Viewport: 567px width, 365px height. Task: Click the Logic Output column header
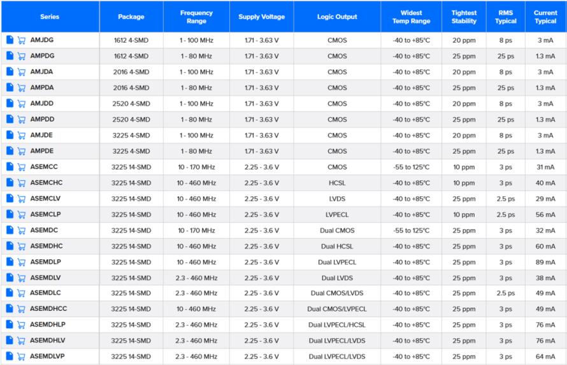pyautogui.click(x=337, y=17)
